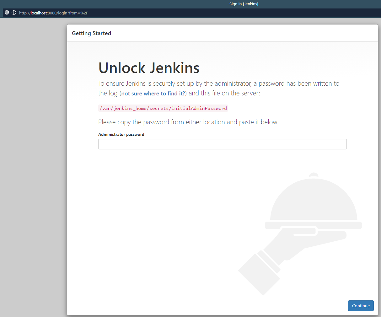Click the 'Sign in [Jenkins]' window title
Image resolution: width=381 pixels, height=317 pixels.
click(244, 4)
